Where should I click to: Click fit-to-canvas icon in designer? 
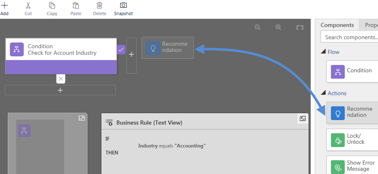(300, 27)
